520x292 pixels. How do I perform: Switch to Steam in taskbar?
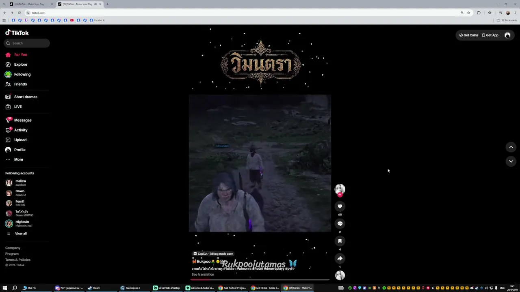[93, 288]
